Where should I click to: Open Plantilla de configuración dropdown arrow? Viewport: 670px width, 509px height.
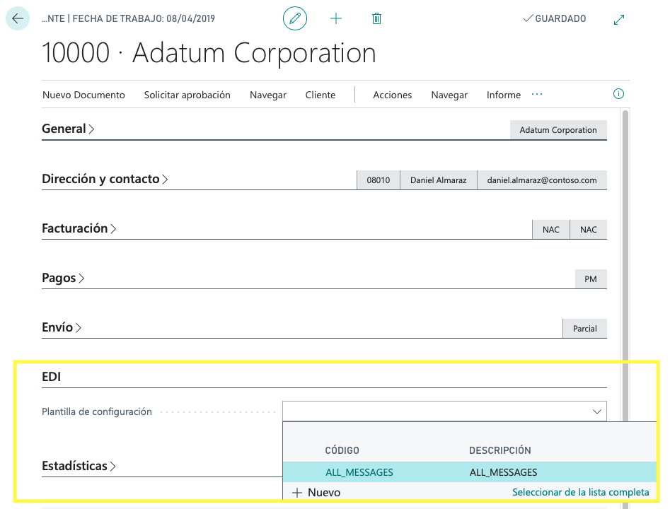(x=597, y=411)
